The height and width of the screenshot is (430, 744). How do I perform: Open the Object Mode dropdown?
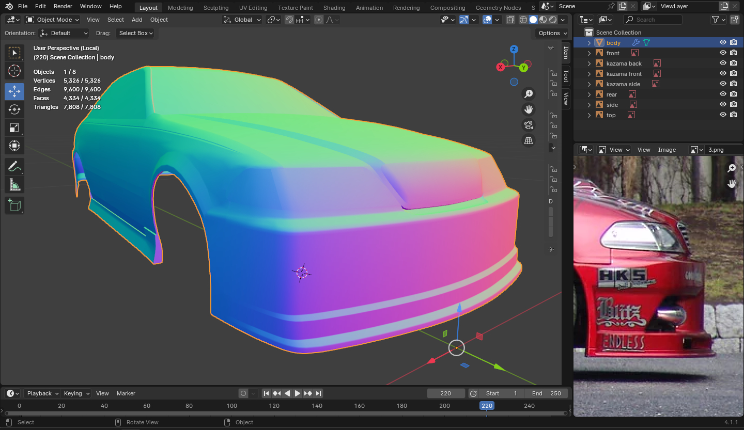click(53, 20)
